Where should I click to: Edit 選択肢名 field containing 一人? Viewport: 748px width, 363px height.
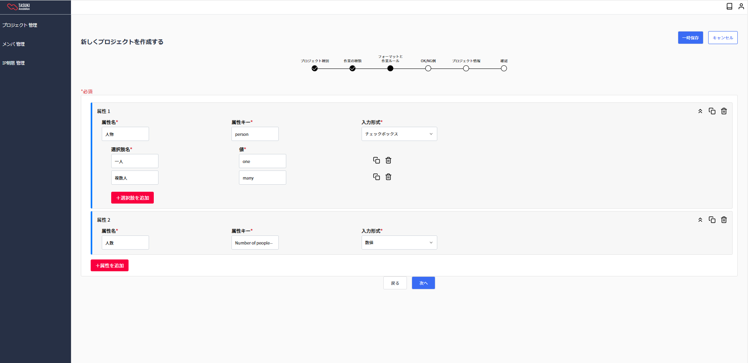click(x=135, y=161)
